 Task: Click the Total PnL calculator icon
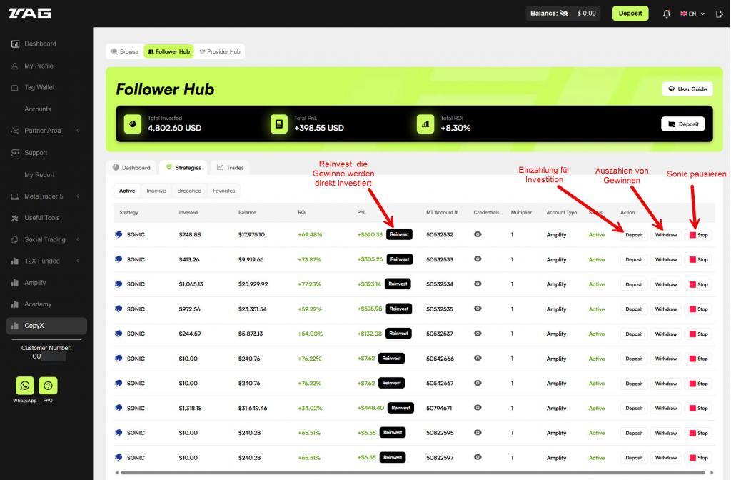point(279,124)
